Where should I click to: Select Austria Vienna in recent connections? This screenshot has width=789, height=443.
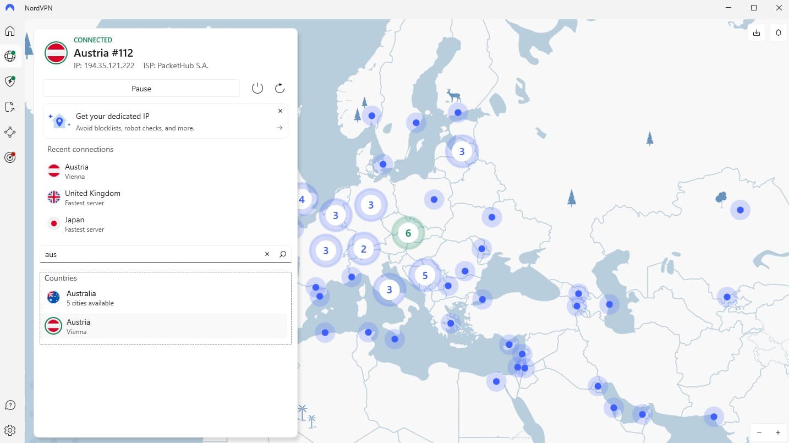tap(166, 171)
